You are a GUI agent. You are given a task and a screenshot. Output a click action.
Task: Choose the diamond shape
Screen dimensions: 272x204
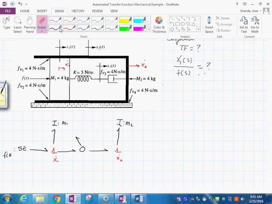172,29
